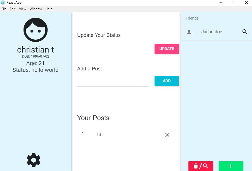The image size is (252, 171).
Task: Open settings with the gear icon
Action: tap(34, 160)
